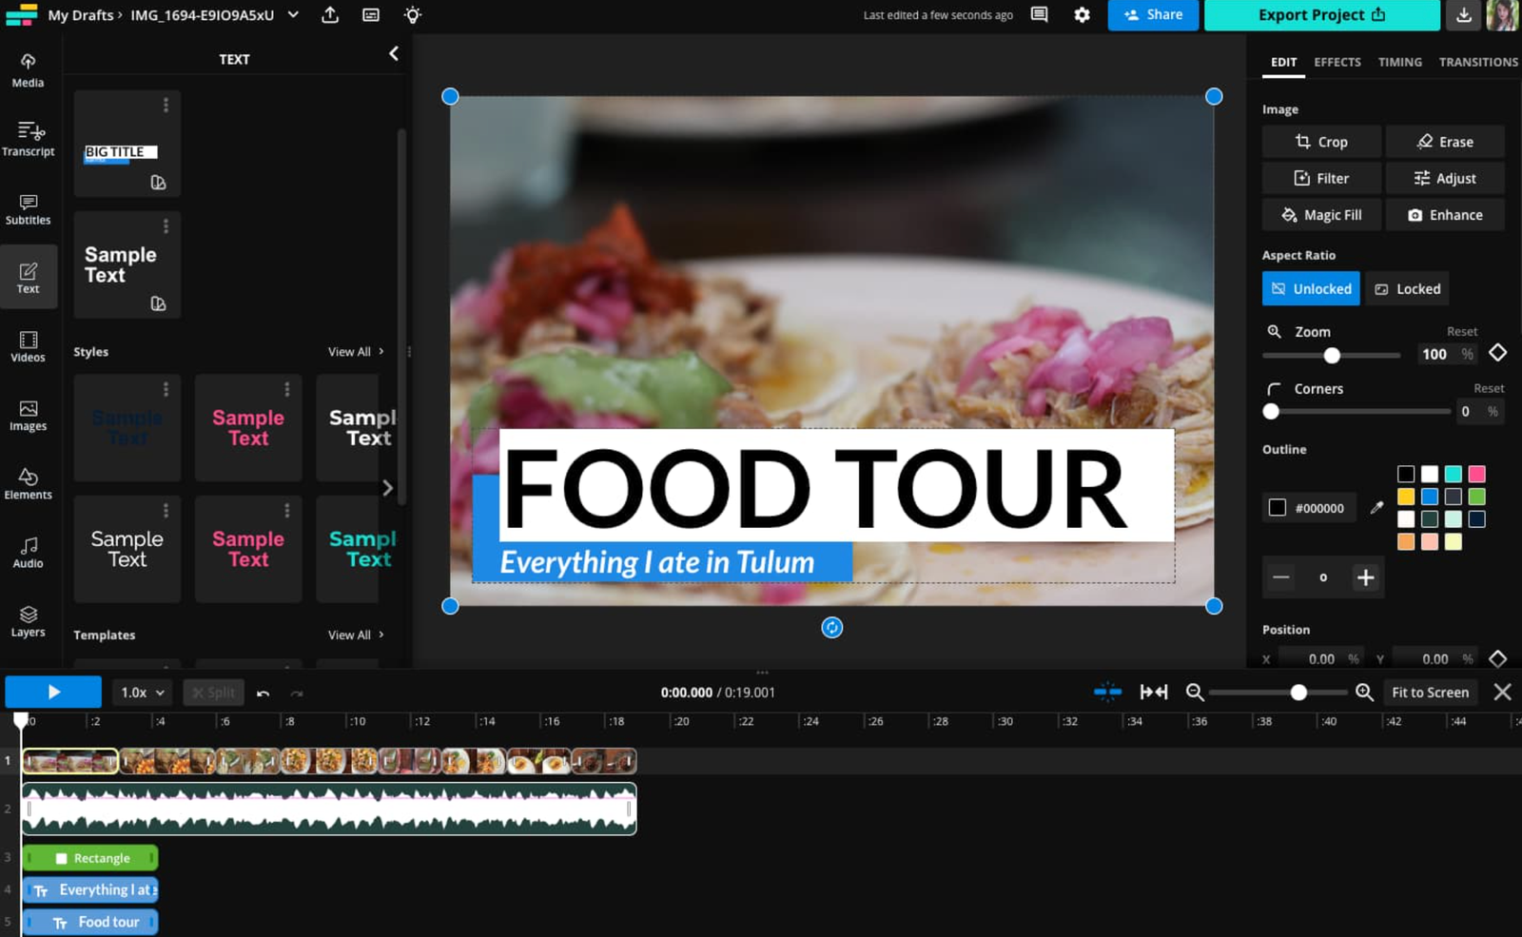
Task: Open the Media panel
Action: pyautogui.click(x=28, y=70)
